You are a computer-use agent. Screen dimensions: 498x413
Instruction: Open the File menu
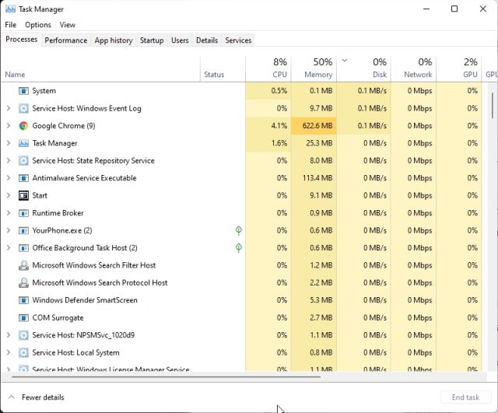pos(10,25)
